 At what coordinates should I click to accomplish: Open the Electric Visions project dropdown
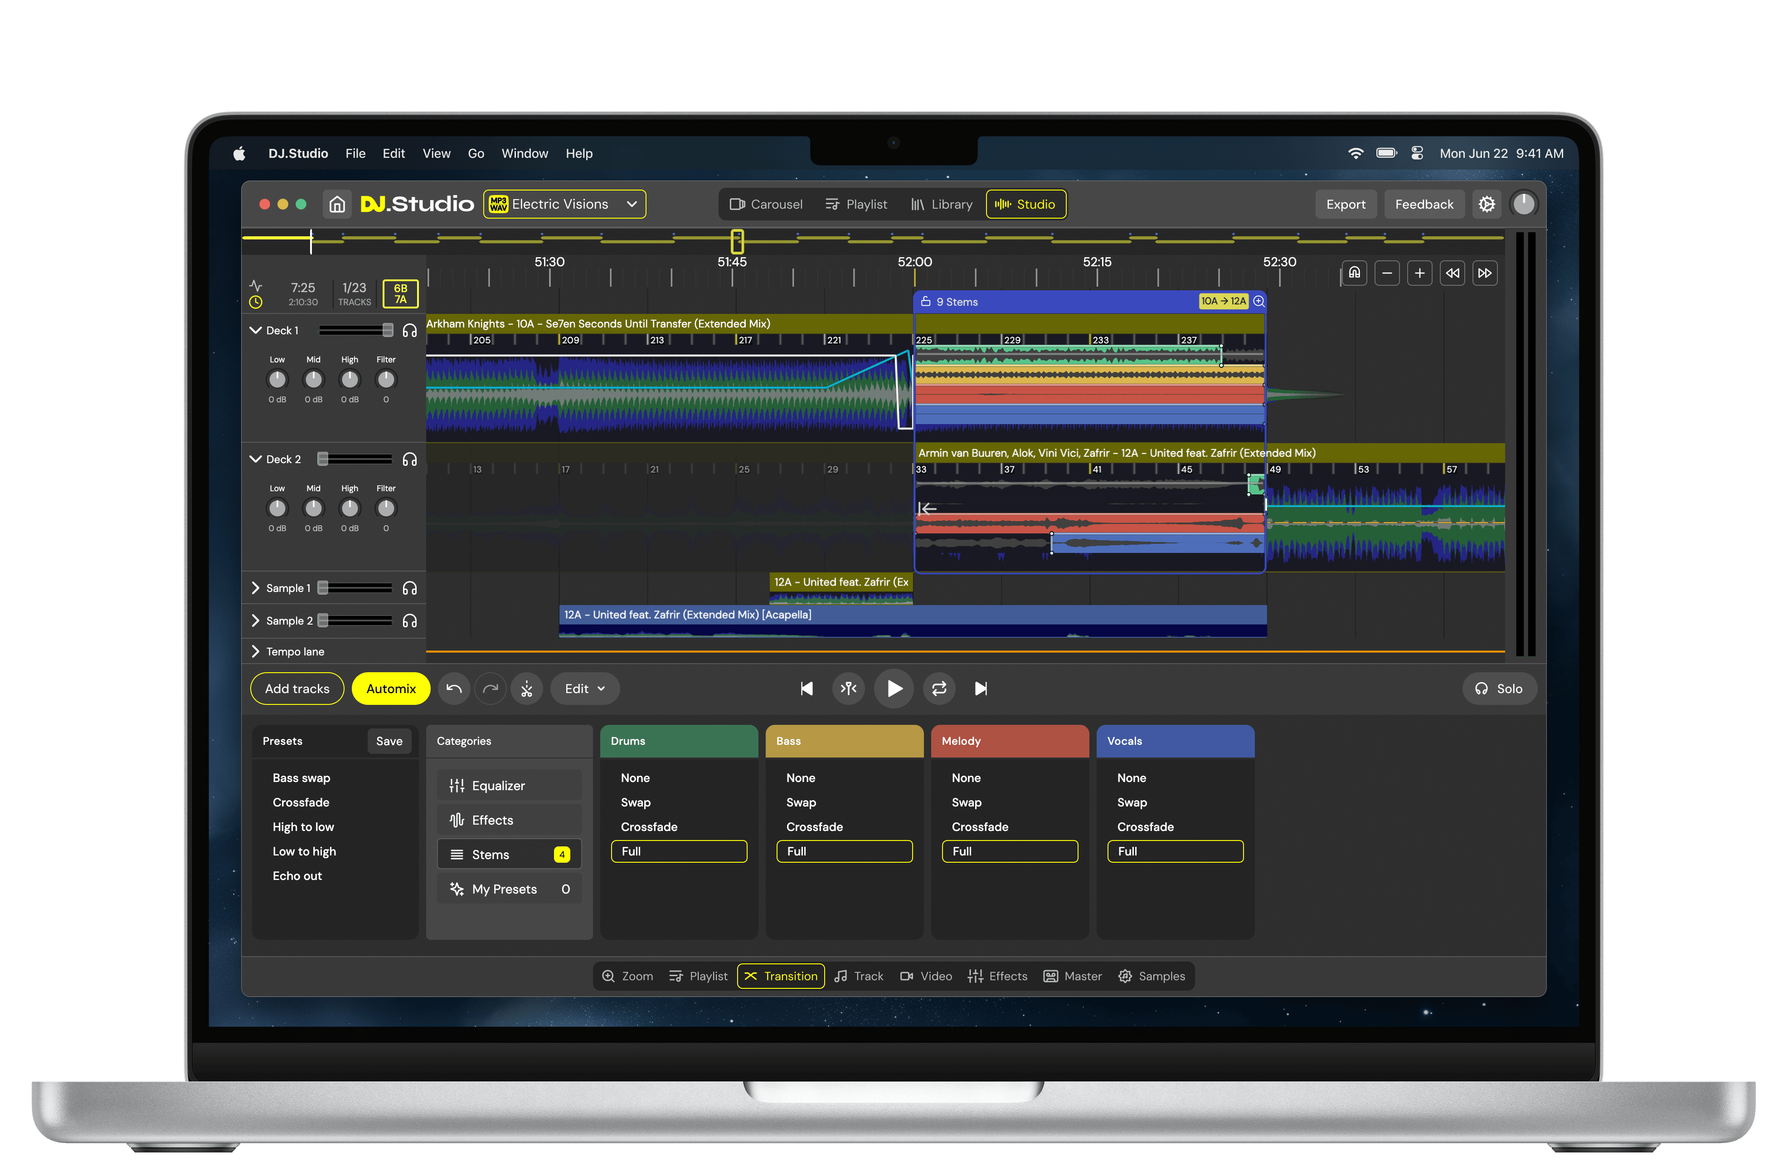point(564,205)
